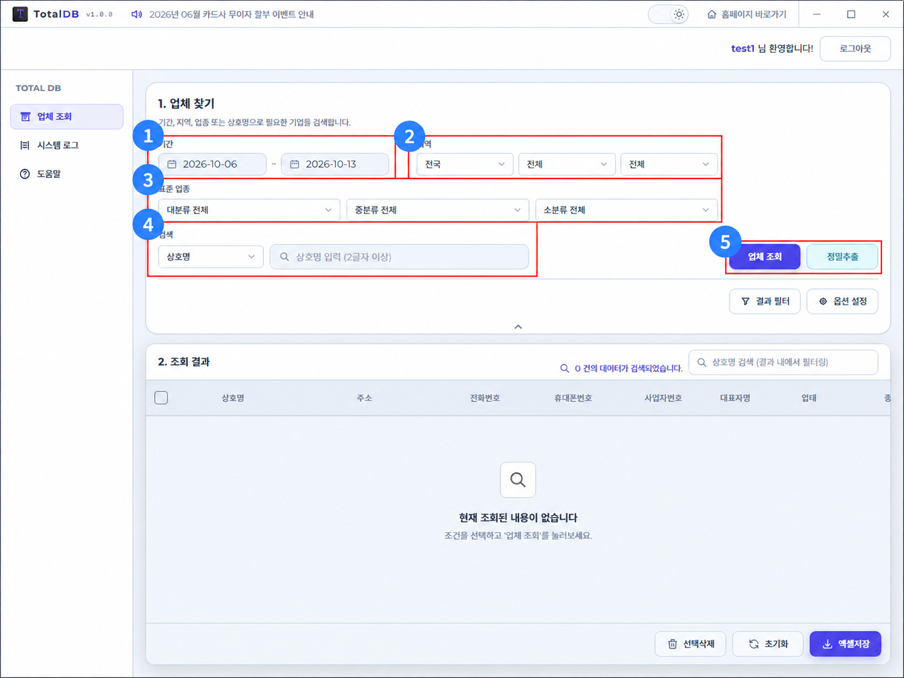
Task: Click the 상호명 입력 search field
Action: pos(399,257)
